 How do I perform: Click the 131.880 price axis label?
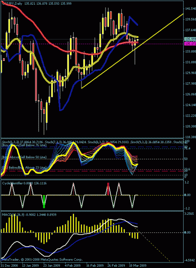click(x=190, y=62)
